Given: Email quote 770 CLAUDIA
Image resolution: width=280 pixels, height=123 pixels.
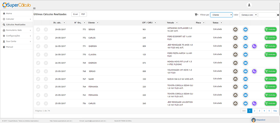Looking at the screenshot, I should pyautogui.click(x=245, y=55).
